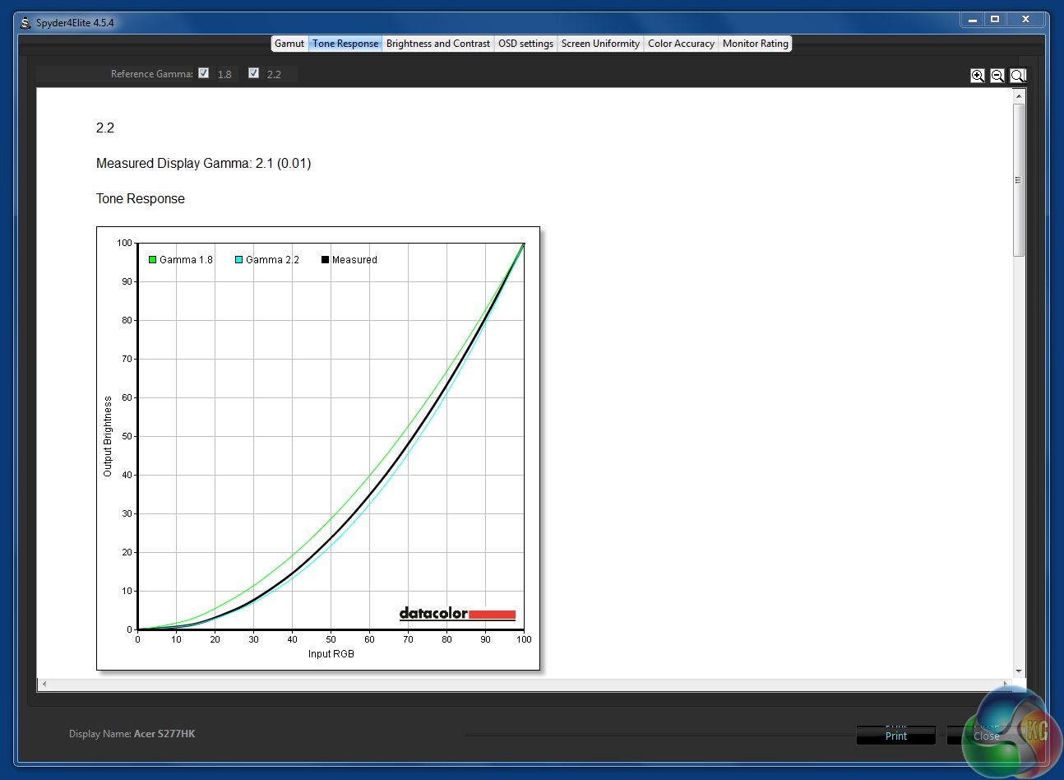Go to the Screen Uniformity tab

click(x=600, y=44)
